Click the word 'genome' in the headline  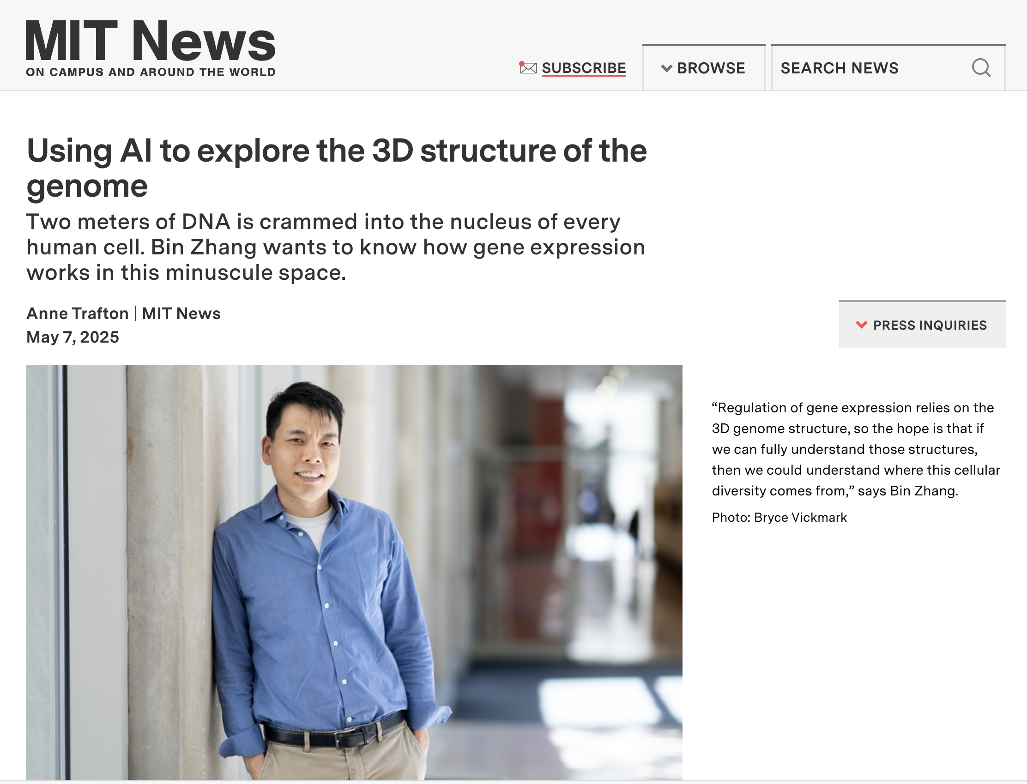pos(87,187)
